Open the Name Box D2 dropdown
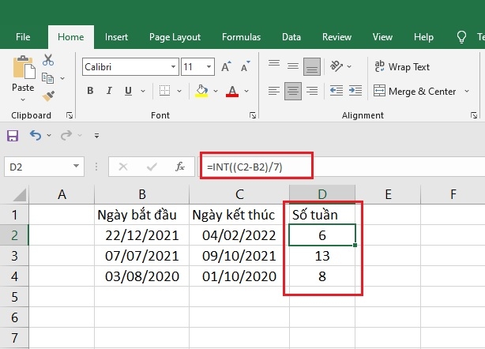Screen dimensions: 485x349 pyautogui.click(x=76, y=167)
